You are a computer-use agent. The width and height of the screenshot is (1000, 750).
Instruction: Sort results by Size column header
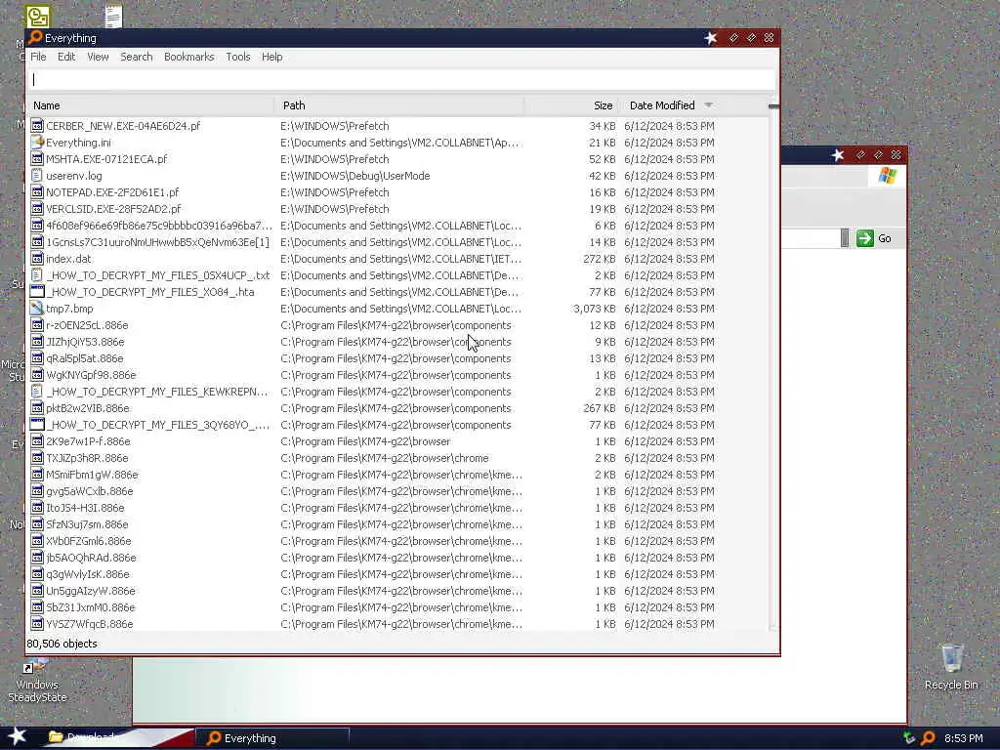point(571,105)
